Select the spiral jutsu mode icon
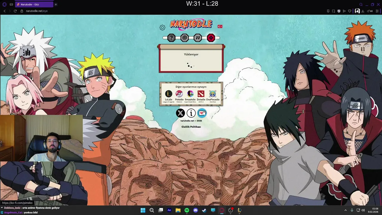382x215 pixels. click(x=184, y=38)
